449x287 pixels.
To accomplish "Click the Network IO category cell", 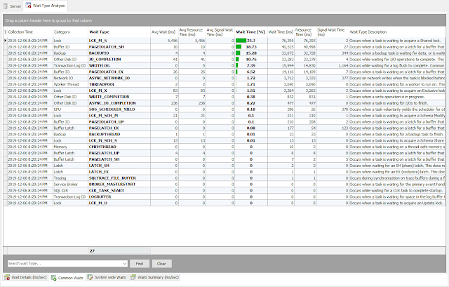I will (x=70, y=78).
